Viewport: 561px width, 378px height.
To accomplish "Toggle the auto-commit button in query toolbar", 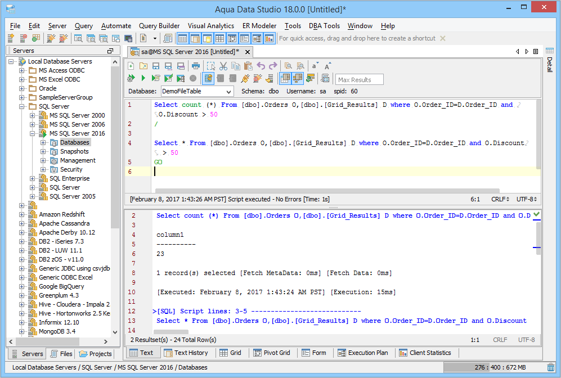I will click(x=208, y=78).
